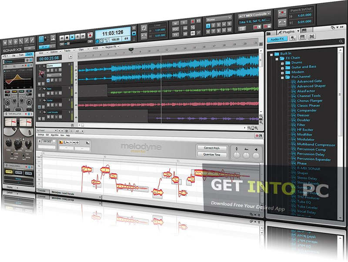The width and height of the screenshot is (348, 262).
Task: Click the Quantize Time button
Action: click(212, 155)
